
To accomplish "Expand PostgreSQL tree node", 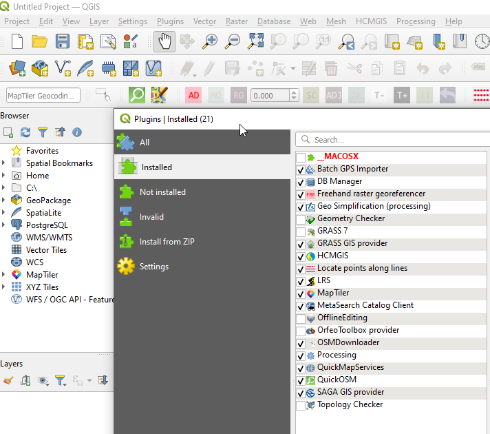I will (x=3, y=225).
